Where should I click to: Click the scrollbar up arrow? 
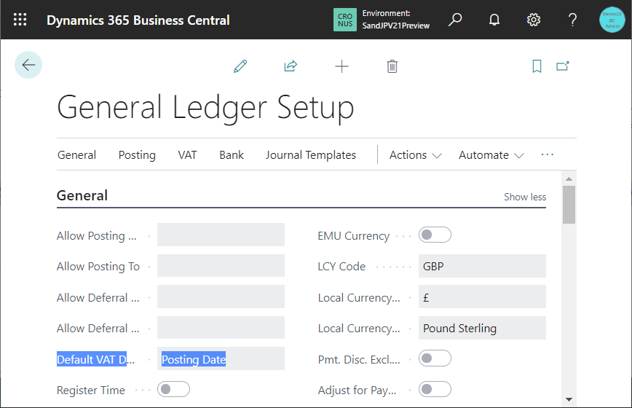point(569,178)
